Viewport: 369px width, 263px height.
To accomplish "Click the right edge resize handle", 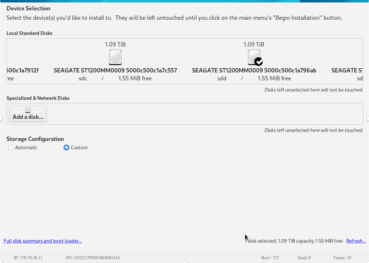I will point(367,119).
